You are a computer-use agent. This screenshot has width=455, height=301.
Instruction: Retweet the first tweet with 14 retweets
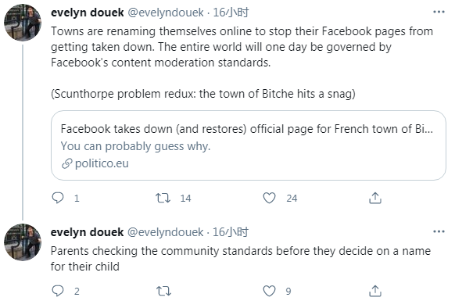(x=163, y=198)
